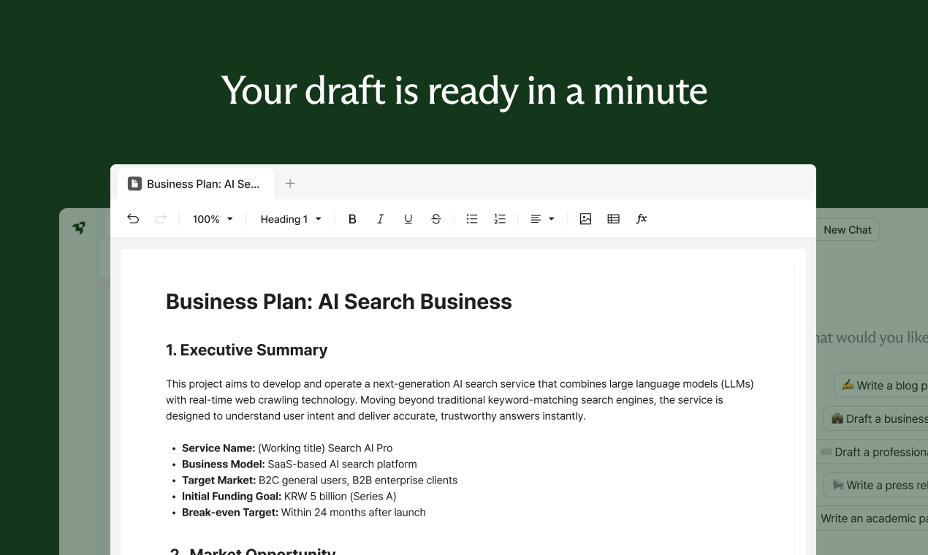Create a bulleted list
928x555 pixels.
(471, 218)
